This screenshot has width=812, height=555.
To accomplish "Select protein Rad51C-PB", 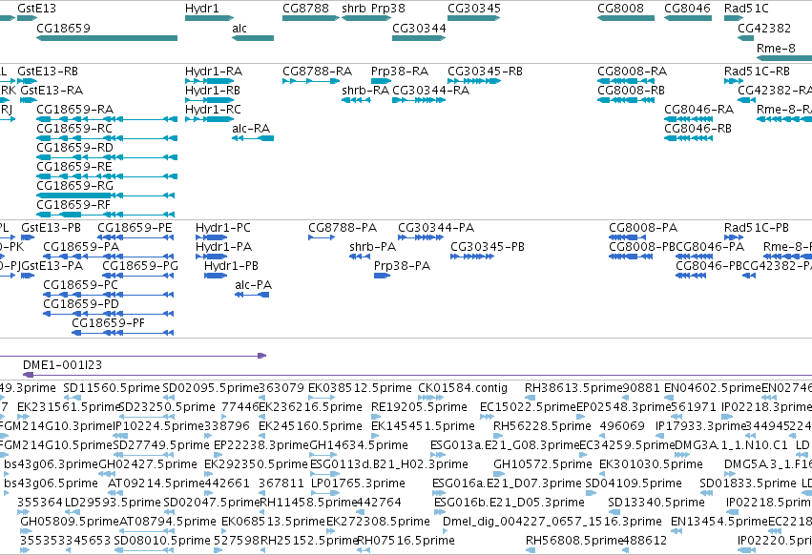I will pyautogui.click(x=756, y=228).
